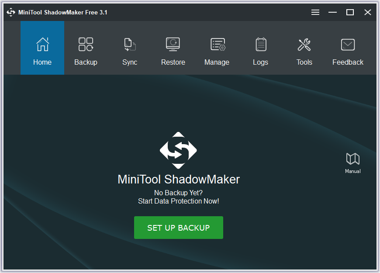Open the Home tab
The image size is (380, 273).
click(x=42, y=48)
